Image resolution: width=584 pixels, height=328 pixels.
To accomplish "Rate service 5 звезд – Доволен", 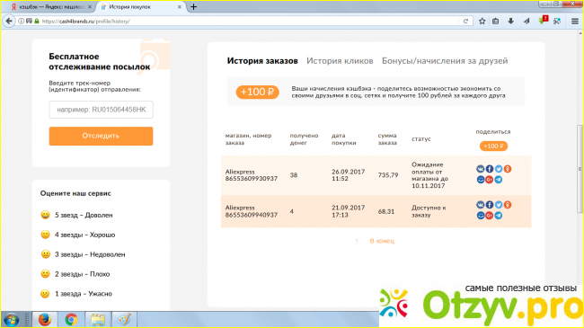I will click(x=76, y=215).
